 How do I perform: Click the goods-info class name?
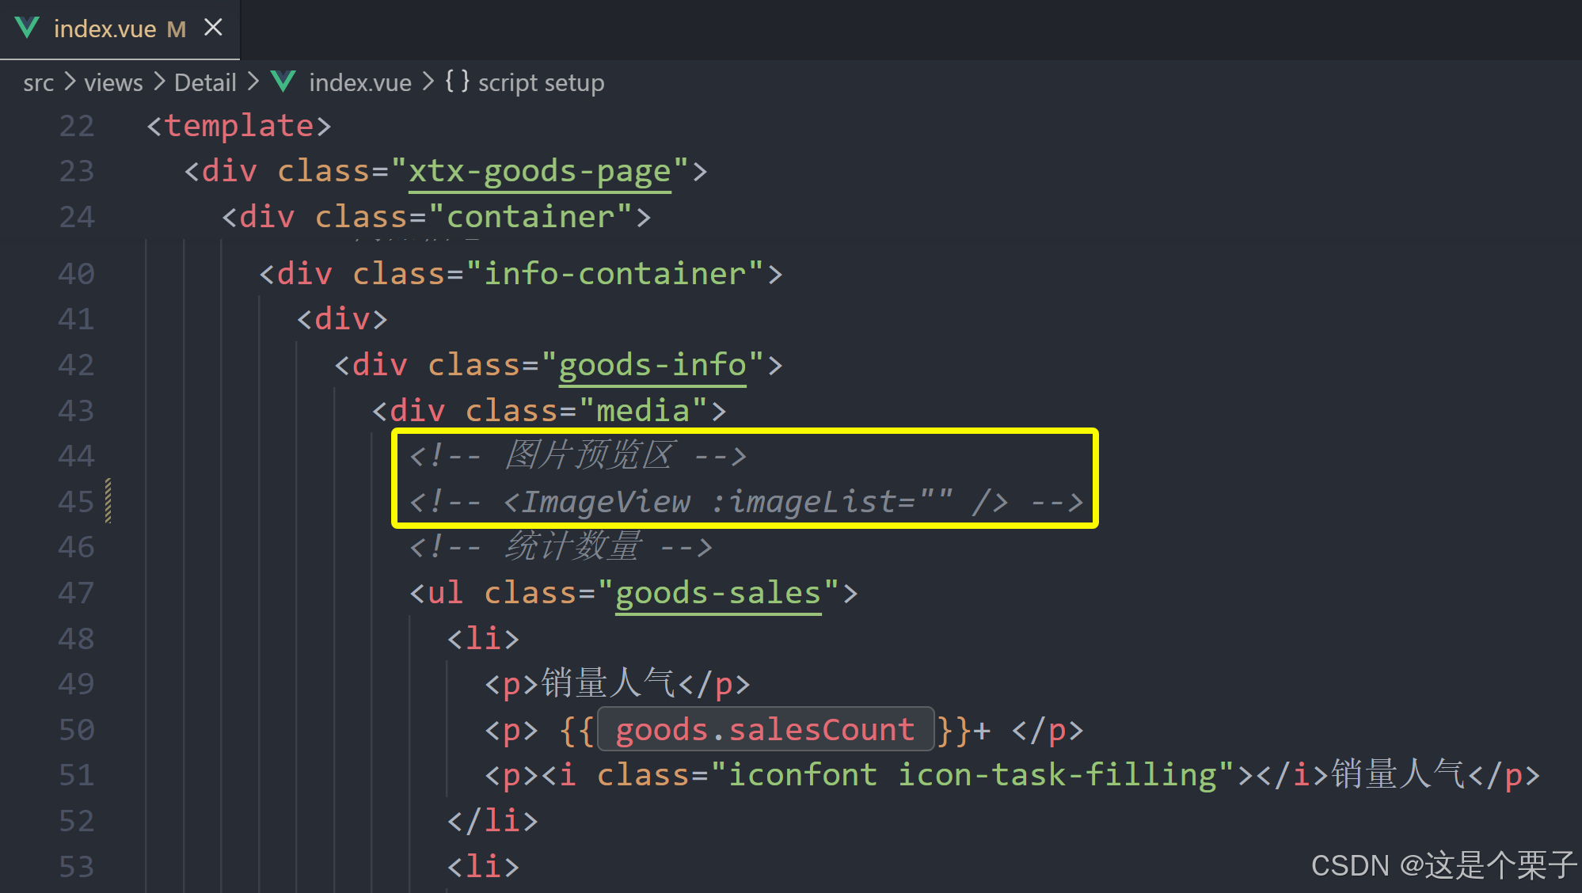point(652,365)
